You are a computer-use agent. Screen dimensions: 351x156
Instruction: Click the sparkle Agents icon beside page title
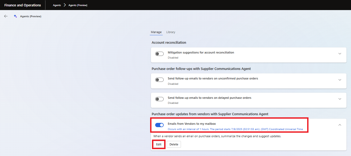pyautogui.click(x=15, y=16)
